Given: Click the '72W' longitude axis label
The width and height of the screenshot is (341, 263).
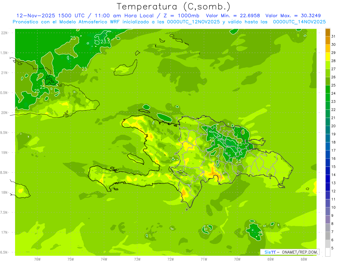Looking at the screenshot, I should (x=170, y=259).
